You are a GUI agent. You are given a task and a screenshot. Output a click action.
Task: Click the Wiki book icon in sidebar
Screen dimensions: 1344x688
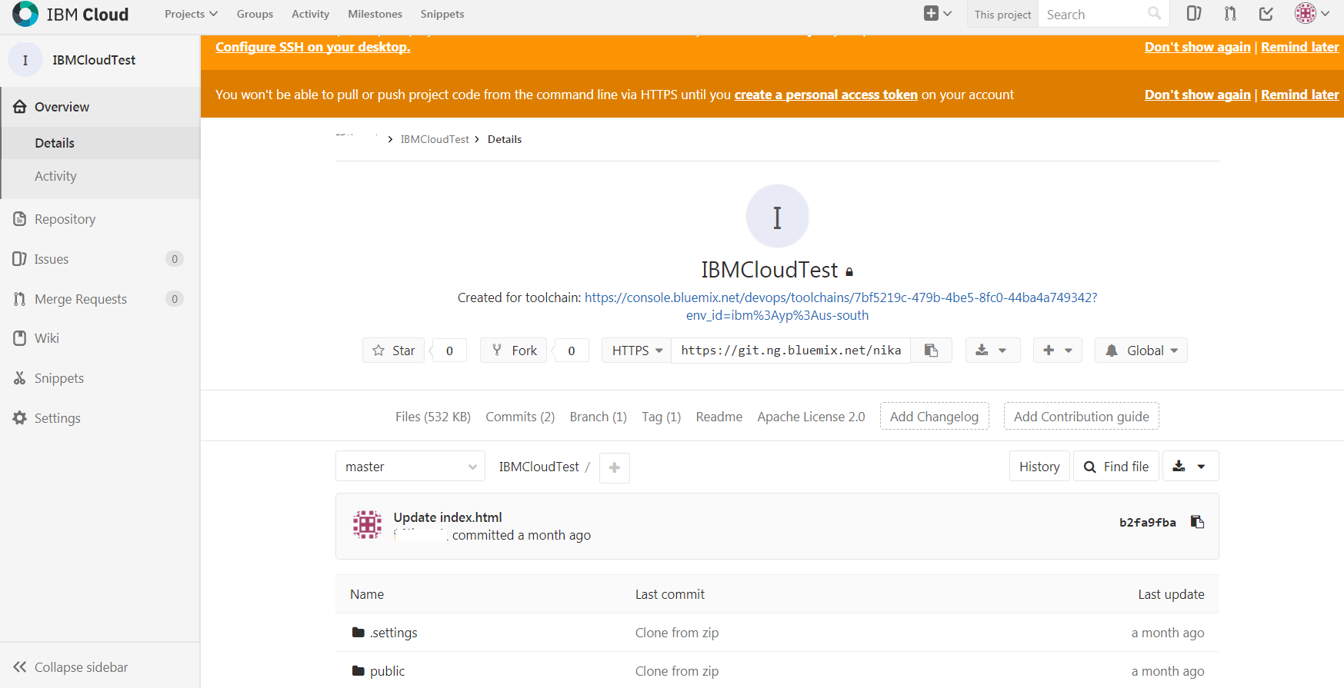(x=20, y=338)
